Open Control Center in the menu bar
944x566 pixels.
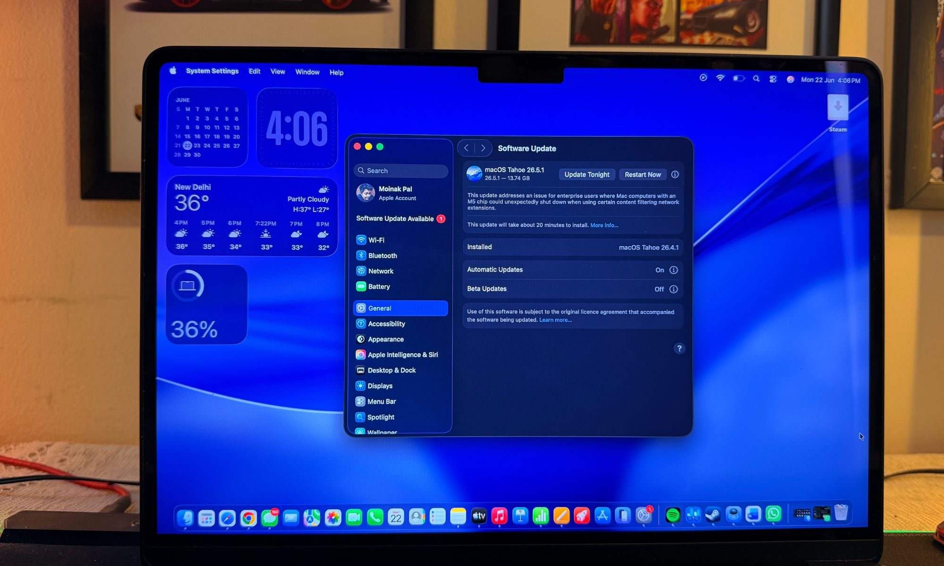click(773, 79)
